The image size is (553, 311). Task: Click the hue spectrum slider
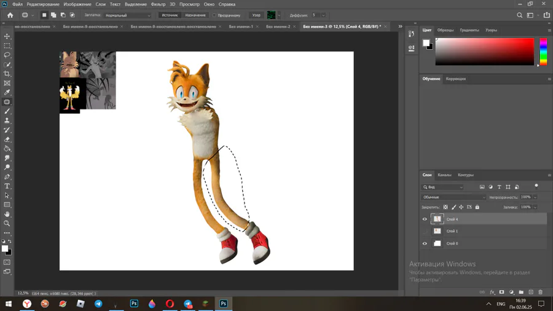544,52
